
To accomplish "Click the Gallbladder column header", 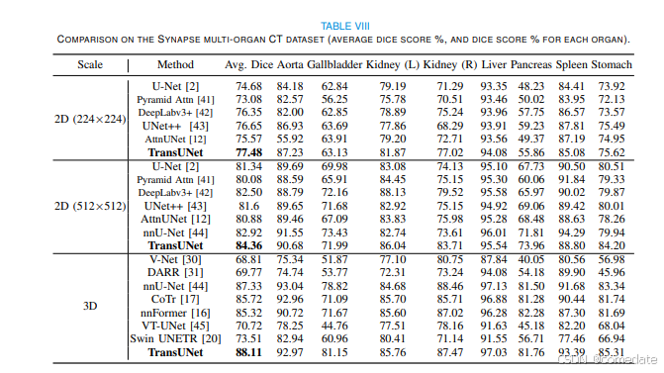I will coord(334,64).
